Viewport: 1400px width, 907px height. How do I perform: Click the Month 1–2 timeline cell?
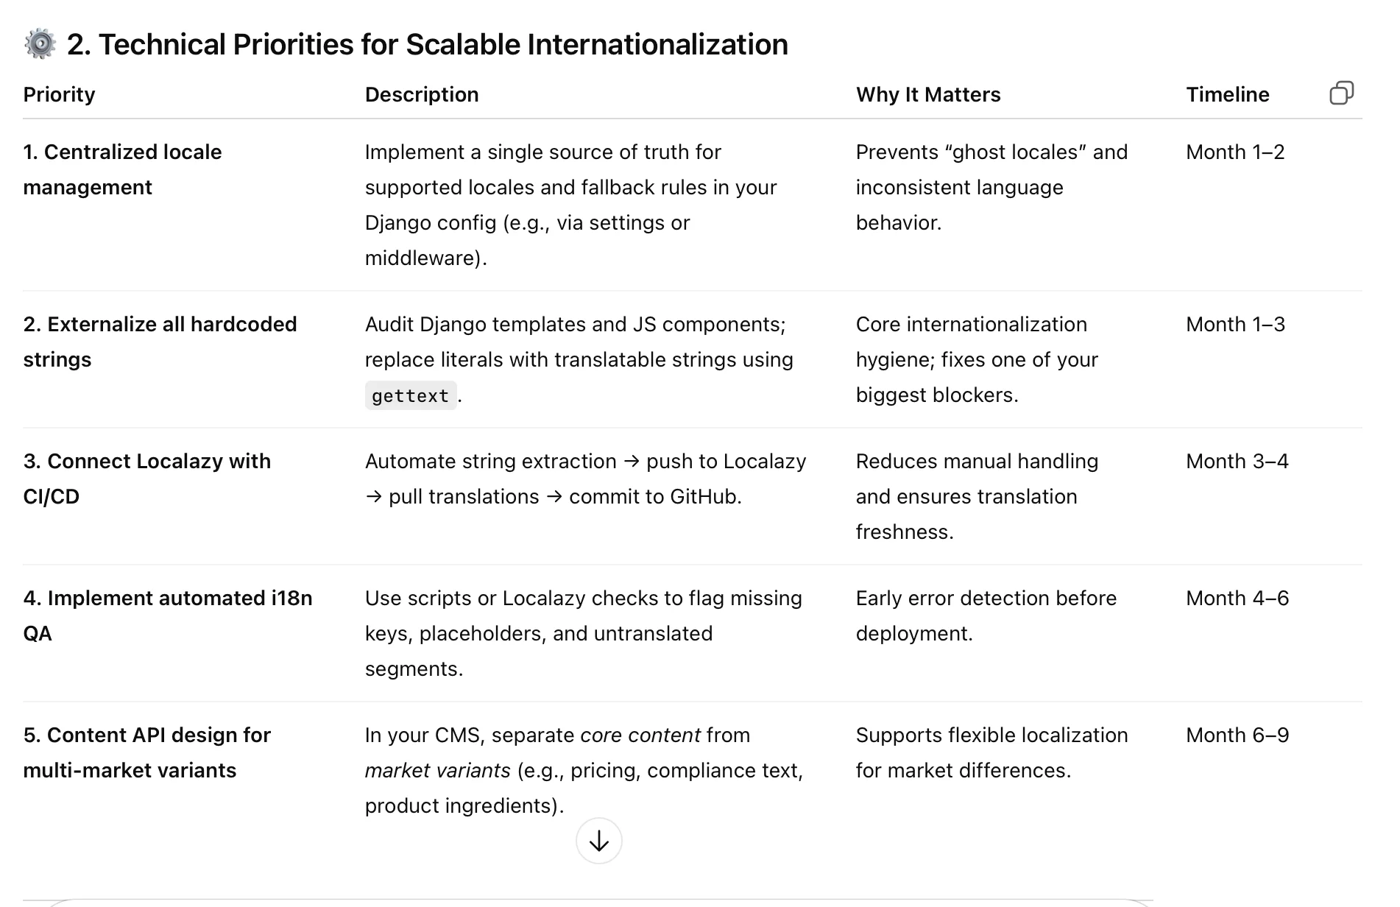coord(1234,152)
